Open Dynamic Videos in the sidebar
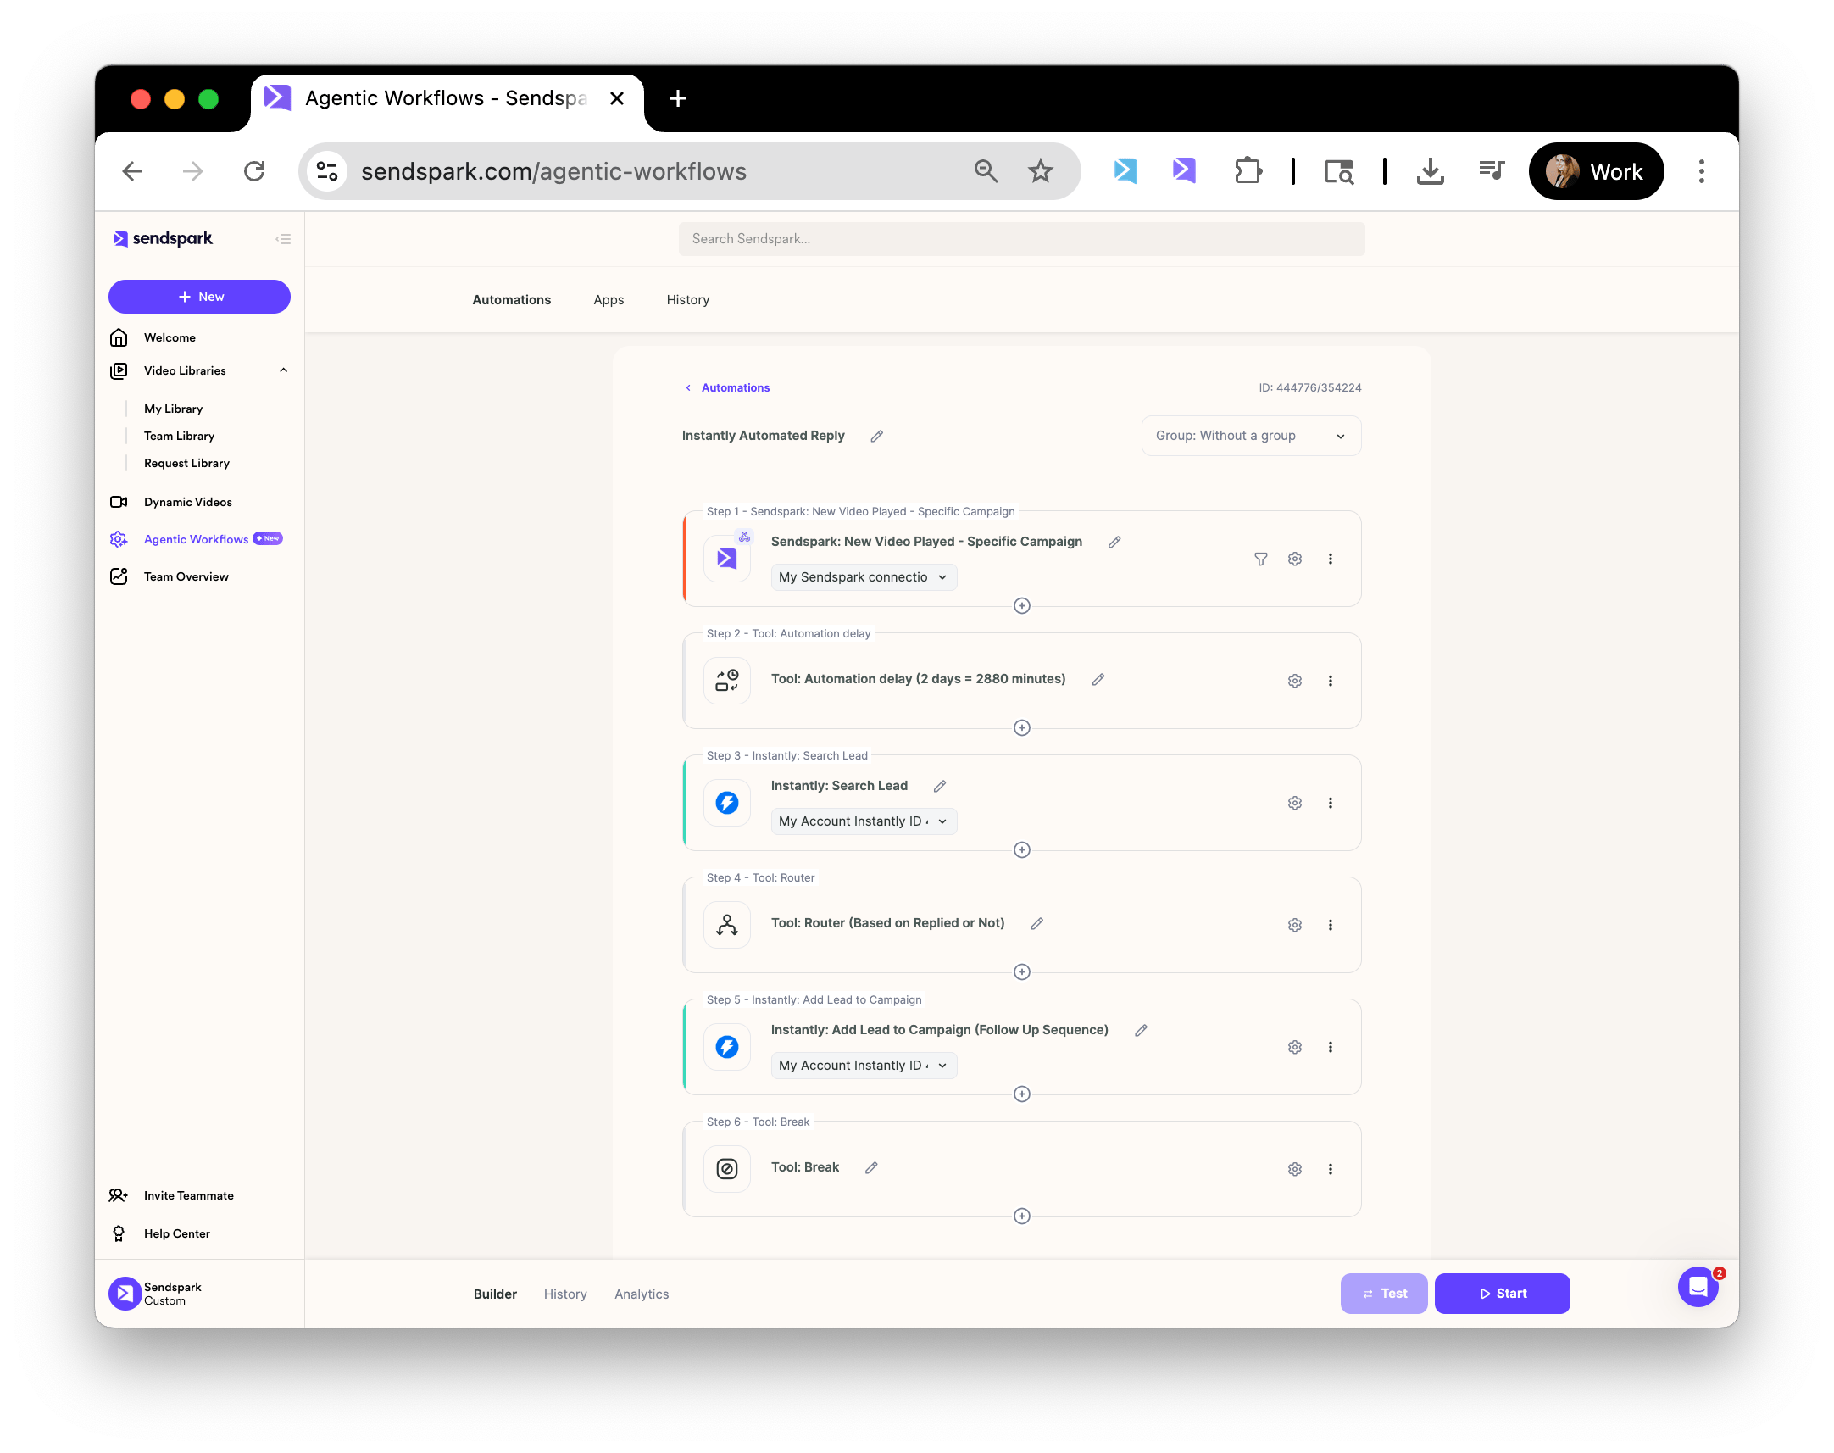Viewport: 1834px width, 1453px height. pyautogui.click(x=187, y=502)
